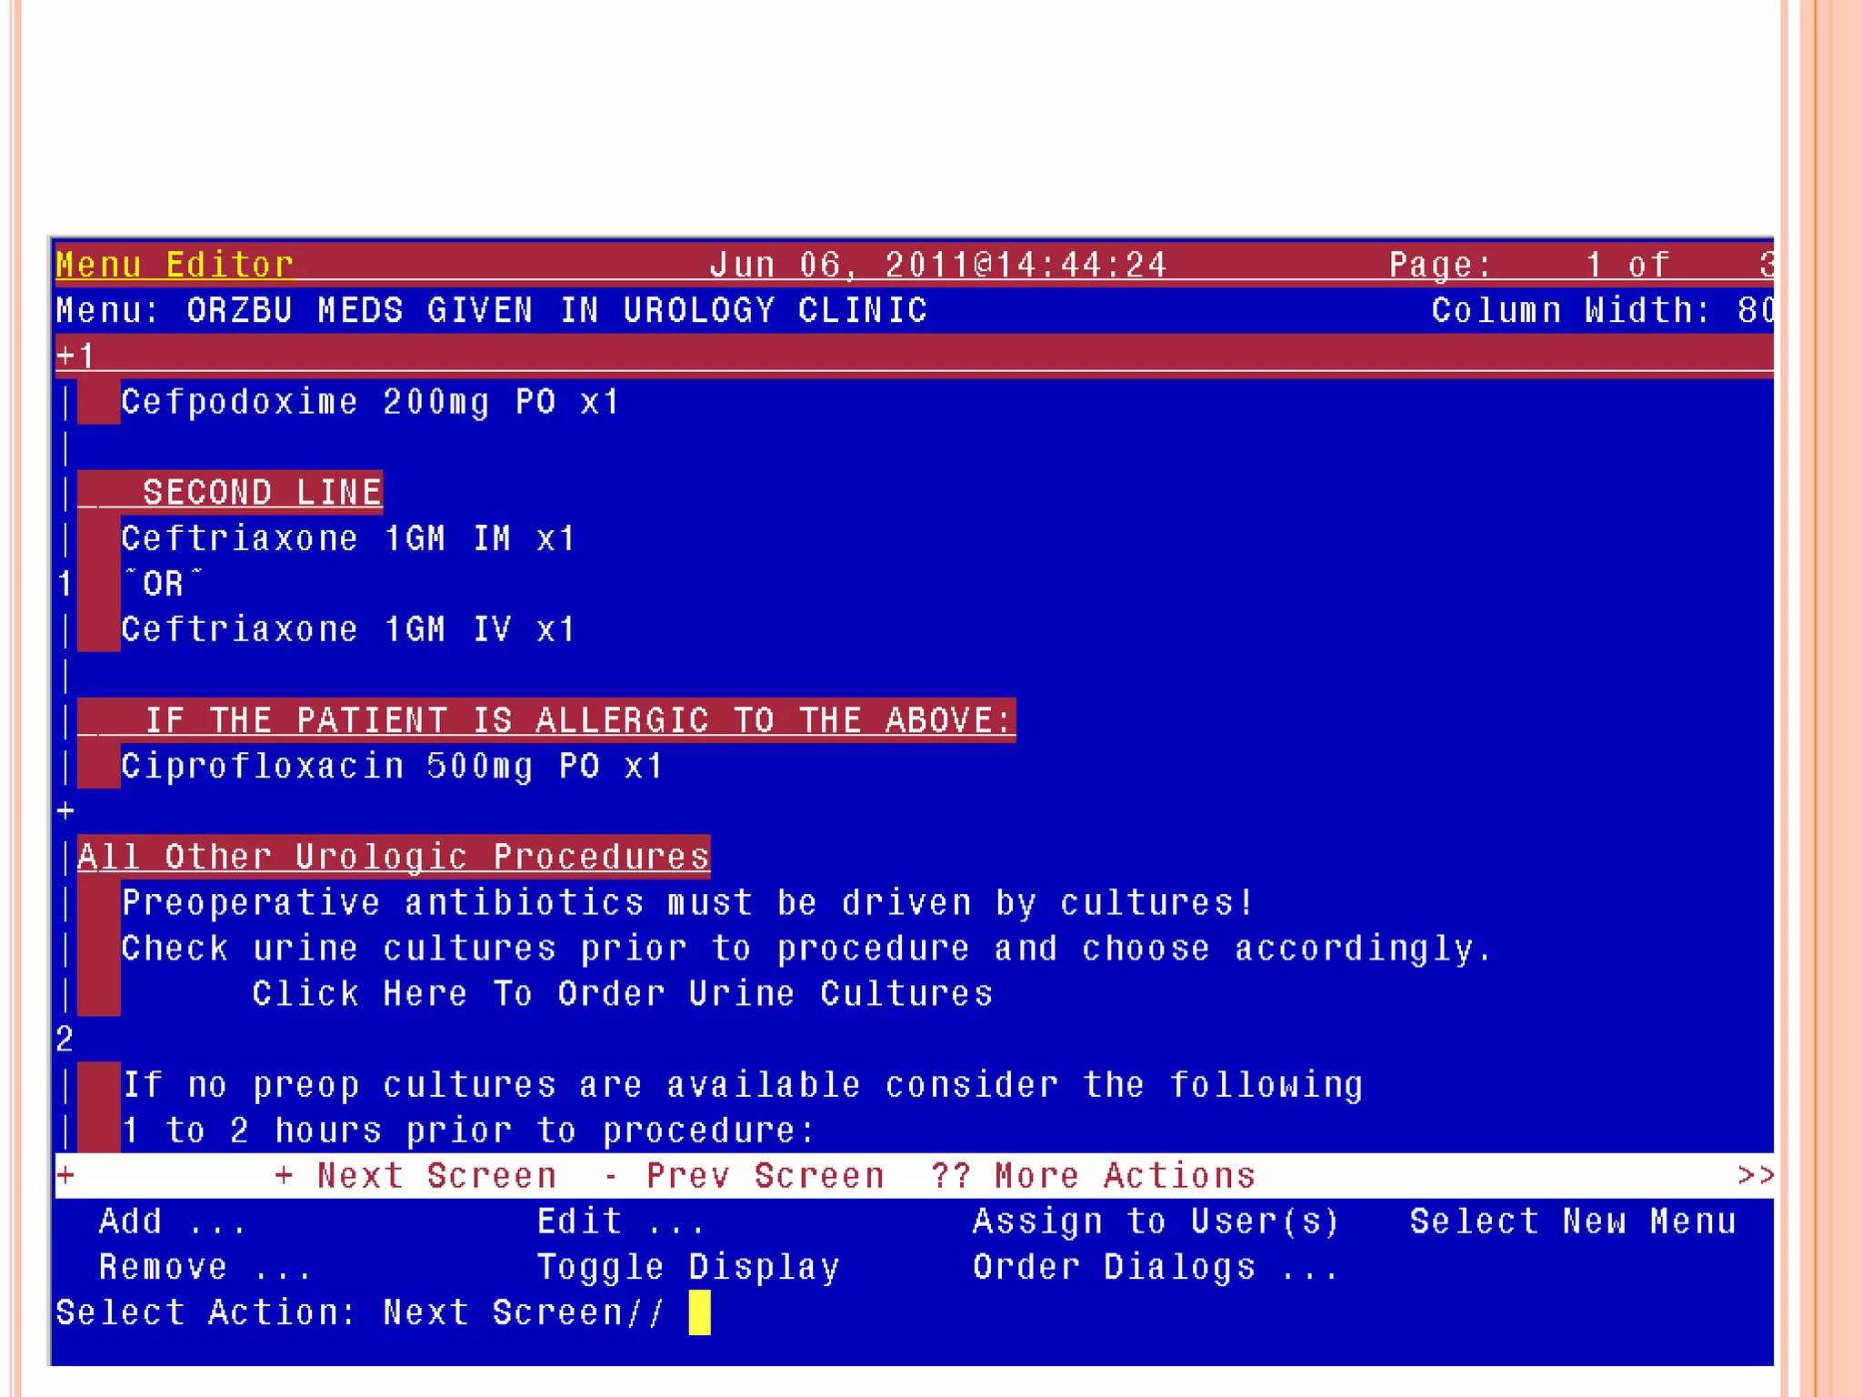Viewport: 1862px width, 1397px height.
Task: Click the yellow cursor at Select Action prompt
Action: tap(699, 1313)
